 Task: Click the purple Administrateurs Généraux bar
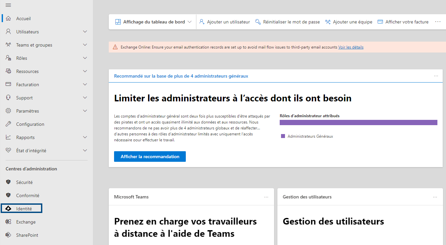click(358, 122)
